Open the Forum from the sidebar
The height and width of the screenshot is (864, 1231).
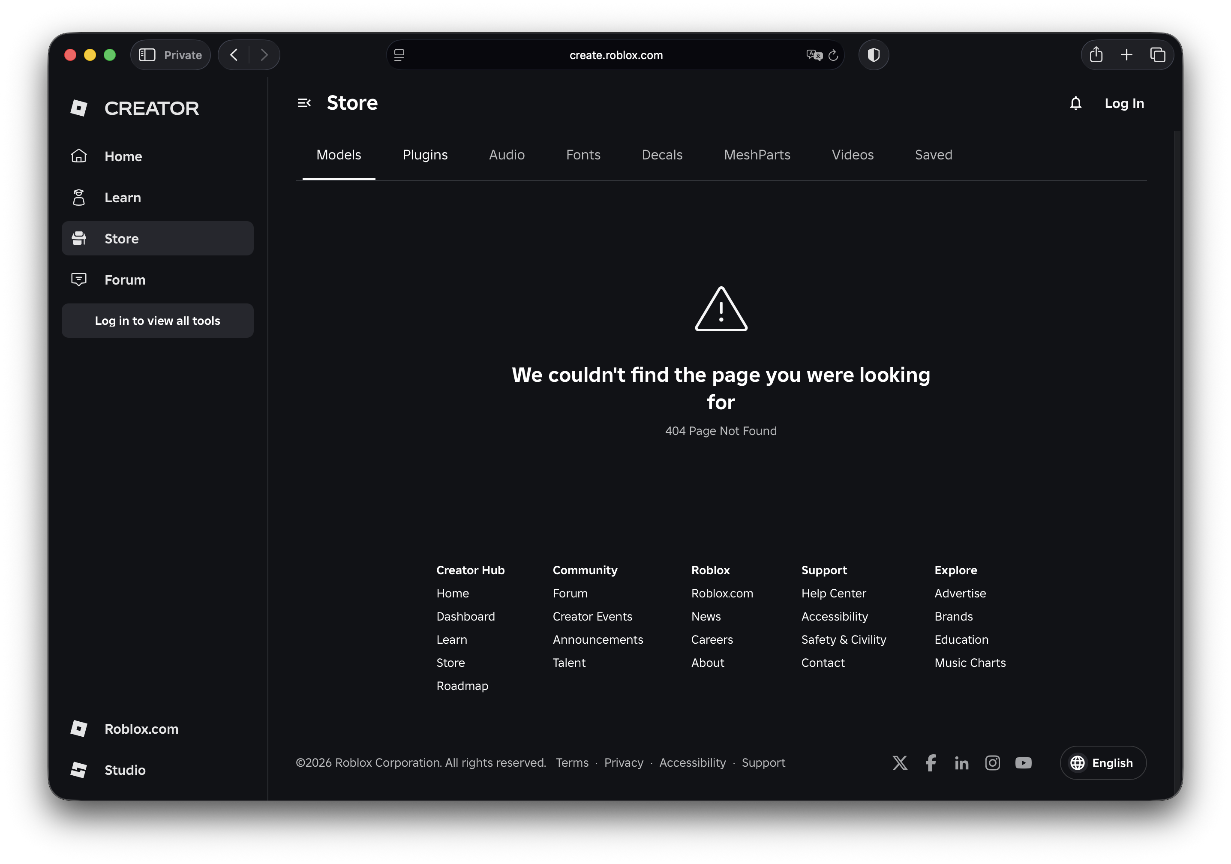(x=124, y=279)
